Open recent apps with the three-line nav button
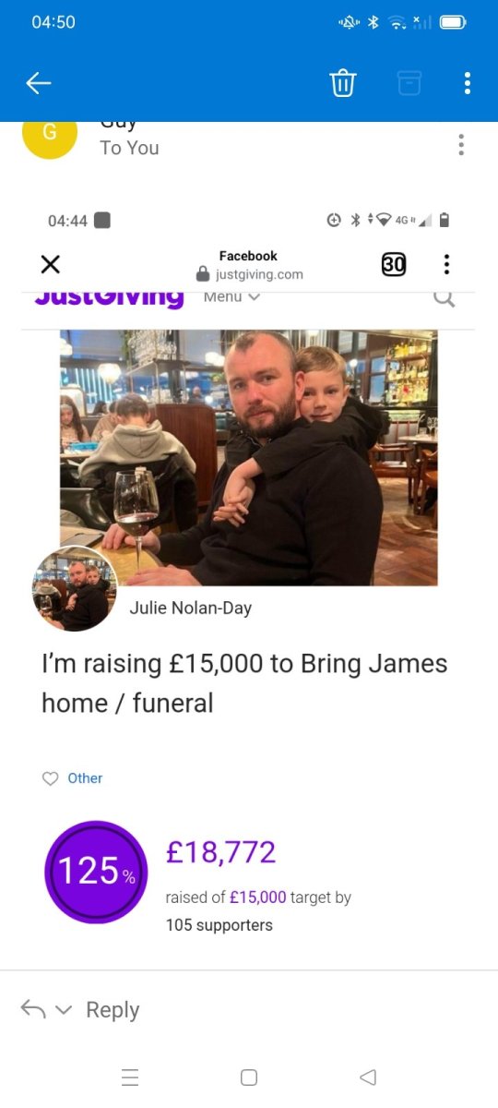The width and height of the screenshot is (498, 1108). (130, 1077)
